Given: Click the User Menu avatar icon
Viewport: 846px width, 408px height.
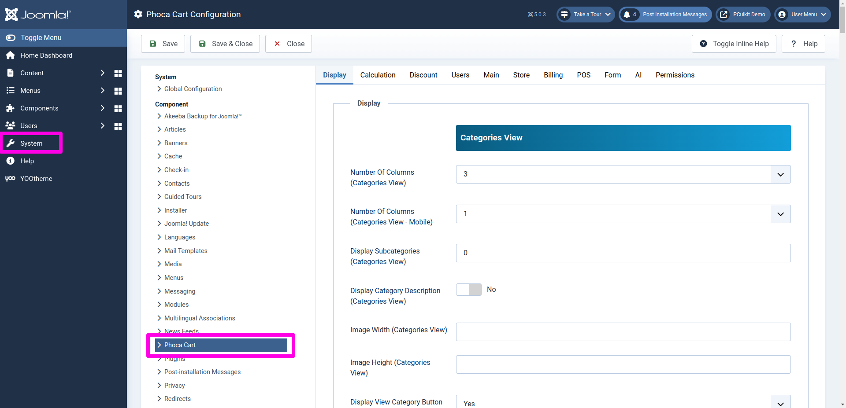Looking at the screenshot, I should pos(782,15).
